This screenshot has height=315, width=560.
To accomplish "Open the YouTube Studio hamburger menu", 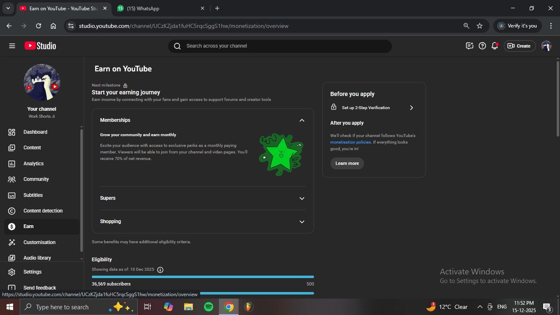I will [12, 46].
